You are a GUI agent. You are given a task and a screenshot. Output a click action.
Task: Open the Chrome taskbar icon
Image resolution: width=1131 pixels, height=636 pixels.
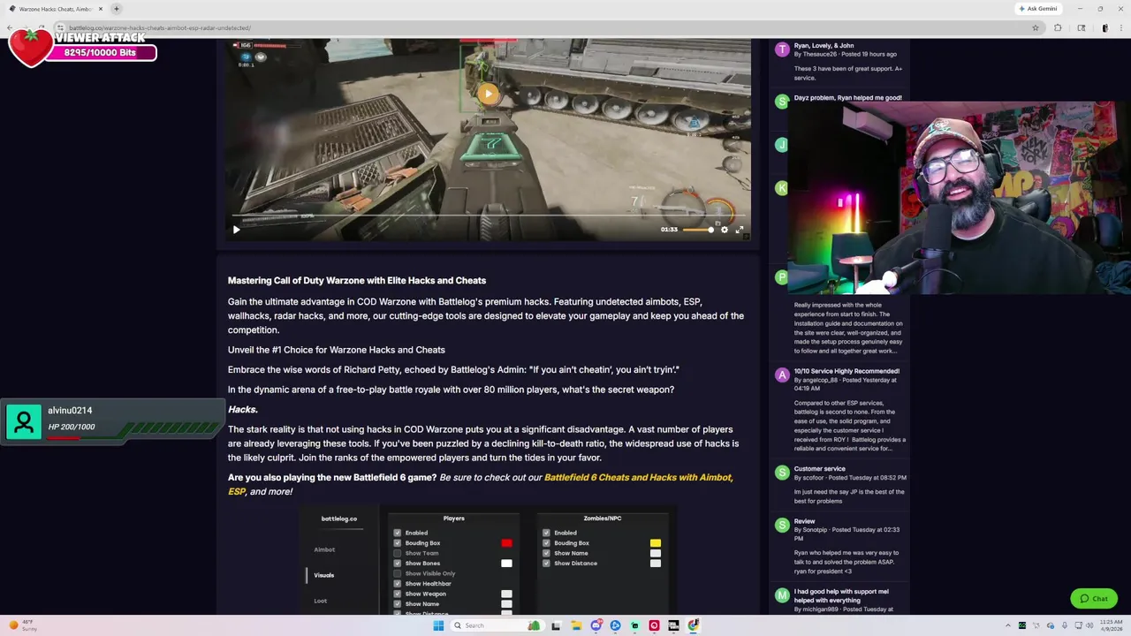tap(694, 625)
